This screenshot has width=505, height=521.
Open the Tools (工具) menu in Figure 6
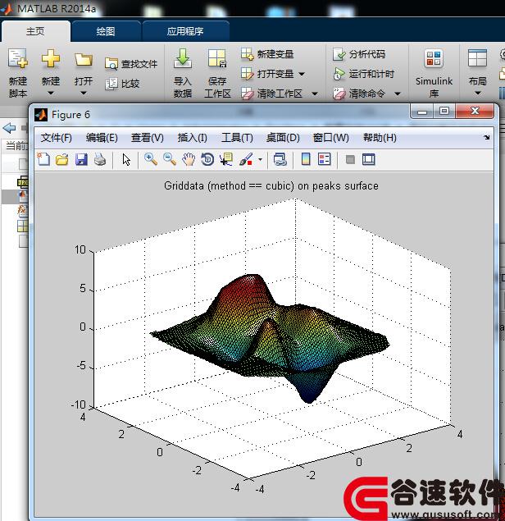point(237,138)
